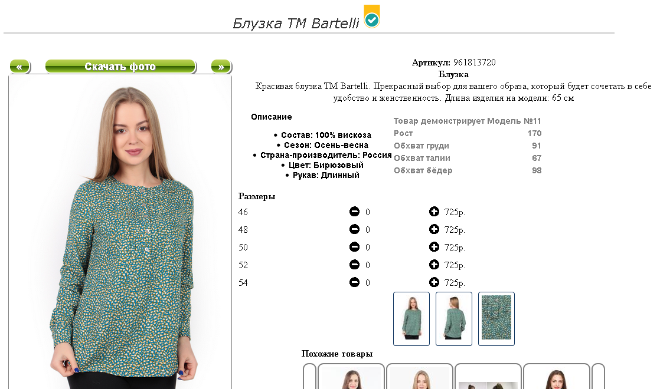660x389 pixels.
Task: Add one blouse in size 50
Action: pos(434,247)
